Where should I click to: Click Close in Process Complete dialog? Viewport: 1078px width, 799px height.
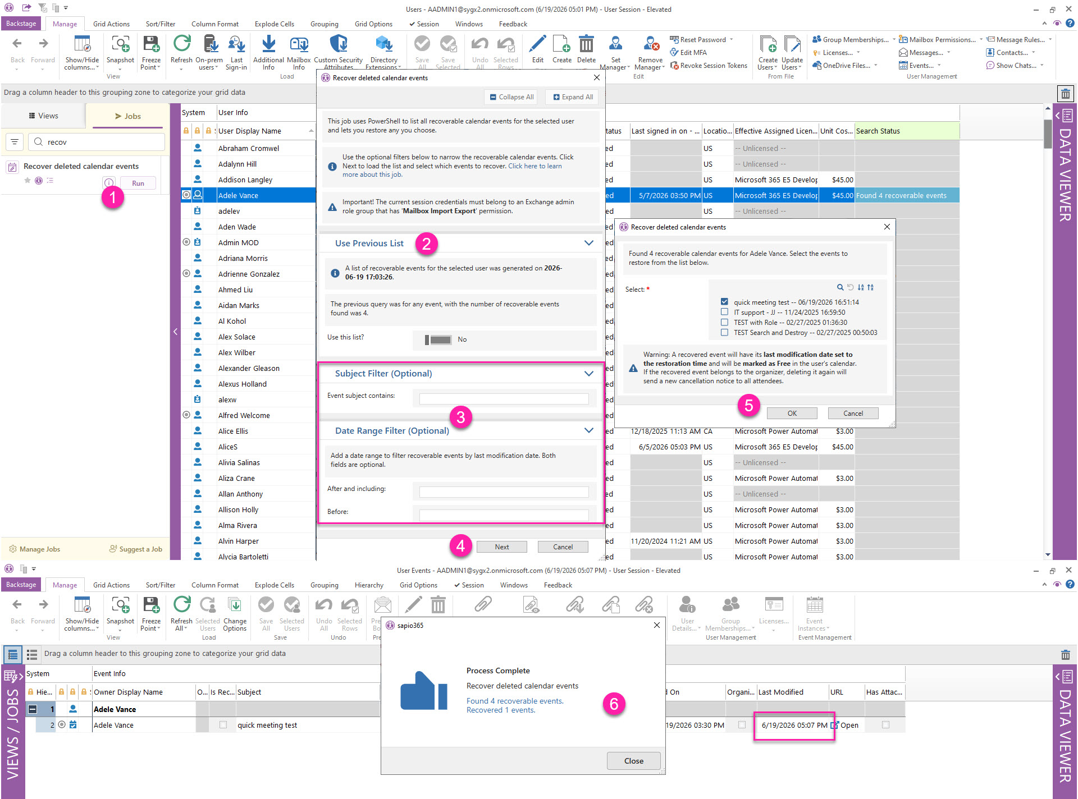click(633, 761)
